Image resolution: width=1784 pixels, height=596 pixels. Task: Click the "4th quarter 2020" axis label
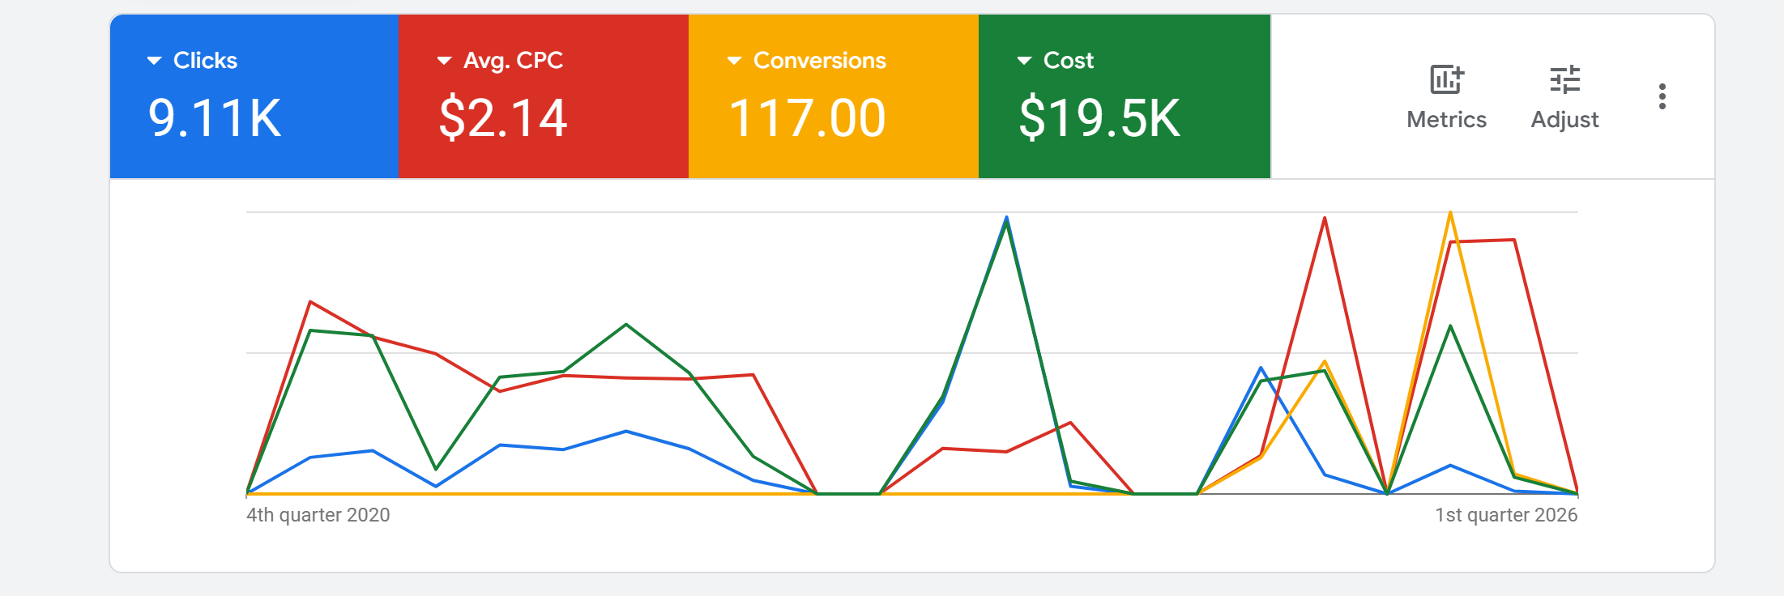(318, 515)
